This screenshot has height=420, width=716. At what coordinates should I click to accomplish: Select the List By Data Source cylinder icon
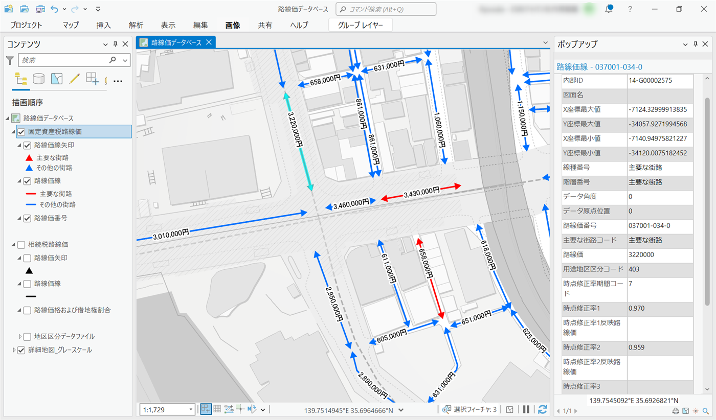click(38, 79)
